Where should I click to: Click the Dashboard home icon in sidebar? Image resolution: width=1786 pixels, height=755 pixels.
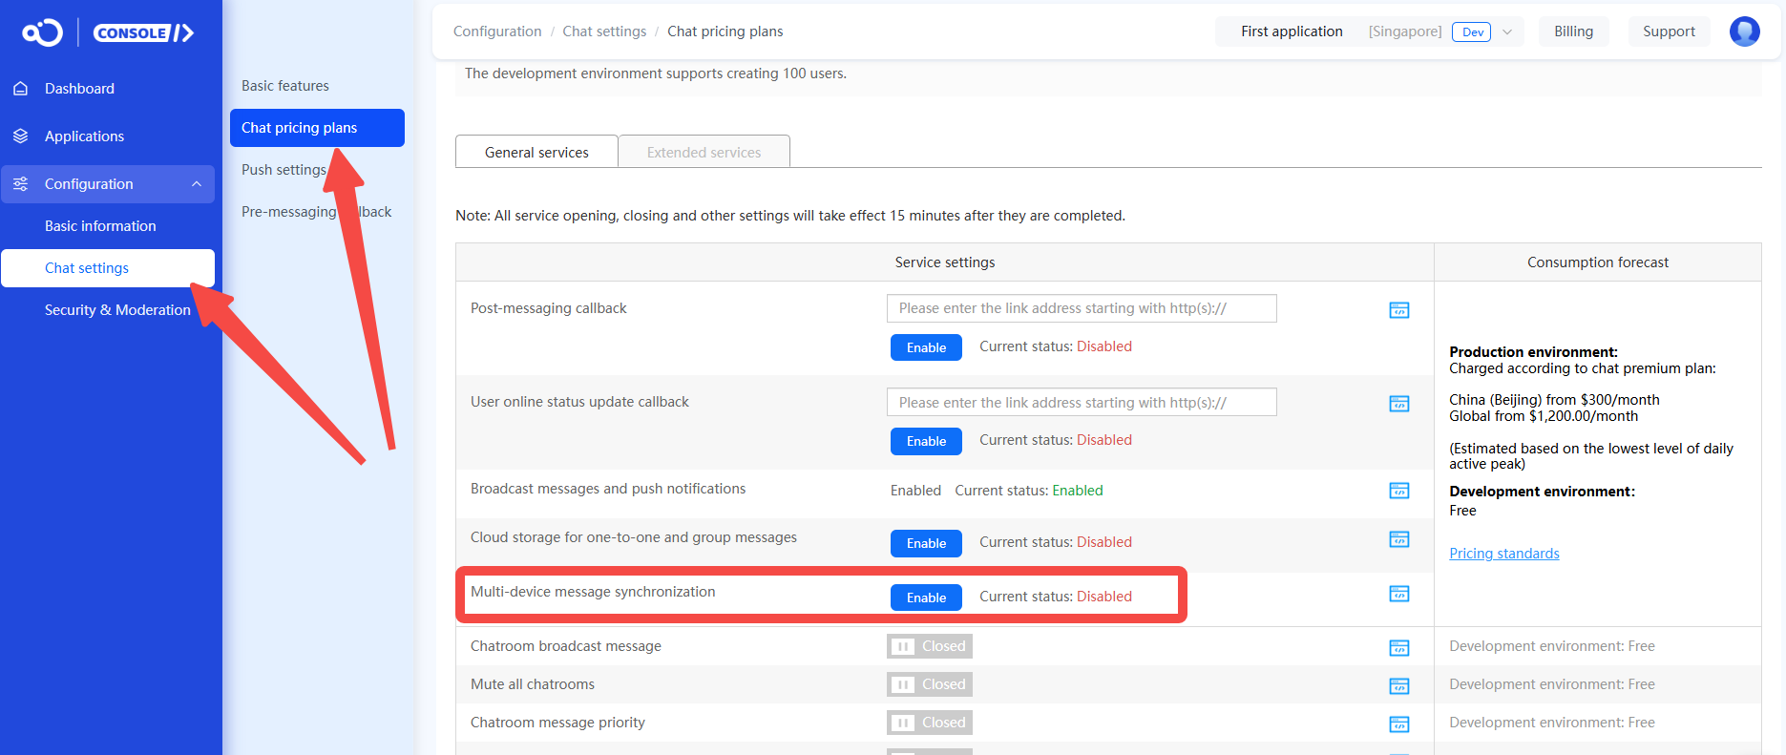[x=21, y=89]
